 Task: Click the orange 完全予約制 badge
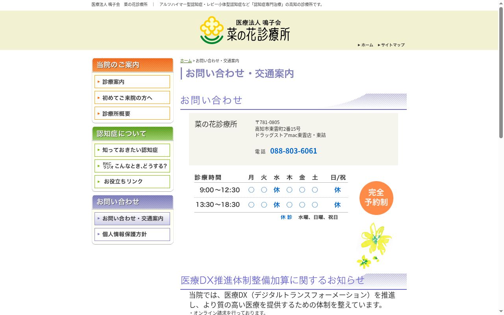click(x=376, y=198)
